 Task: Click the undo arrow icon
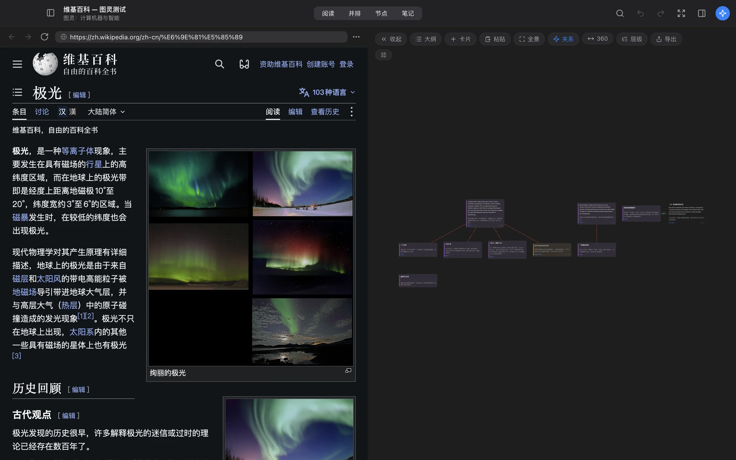640,13
